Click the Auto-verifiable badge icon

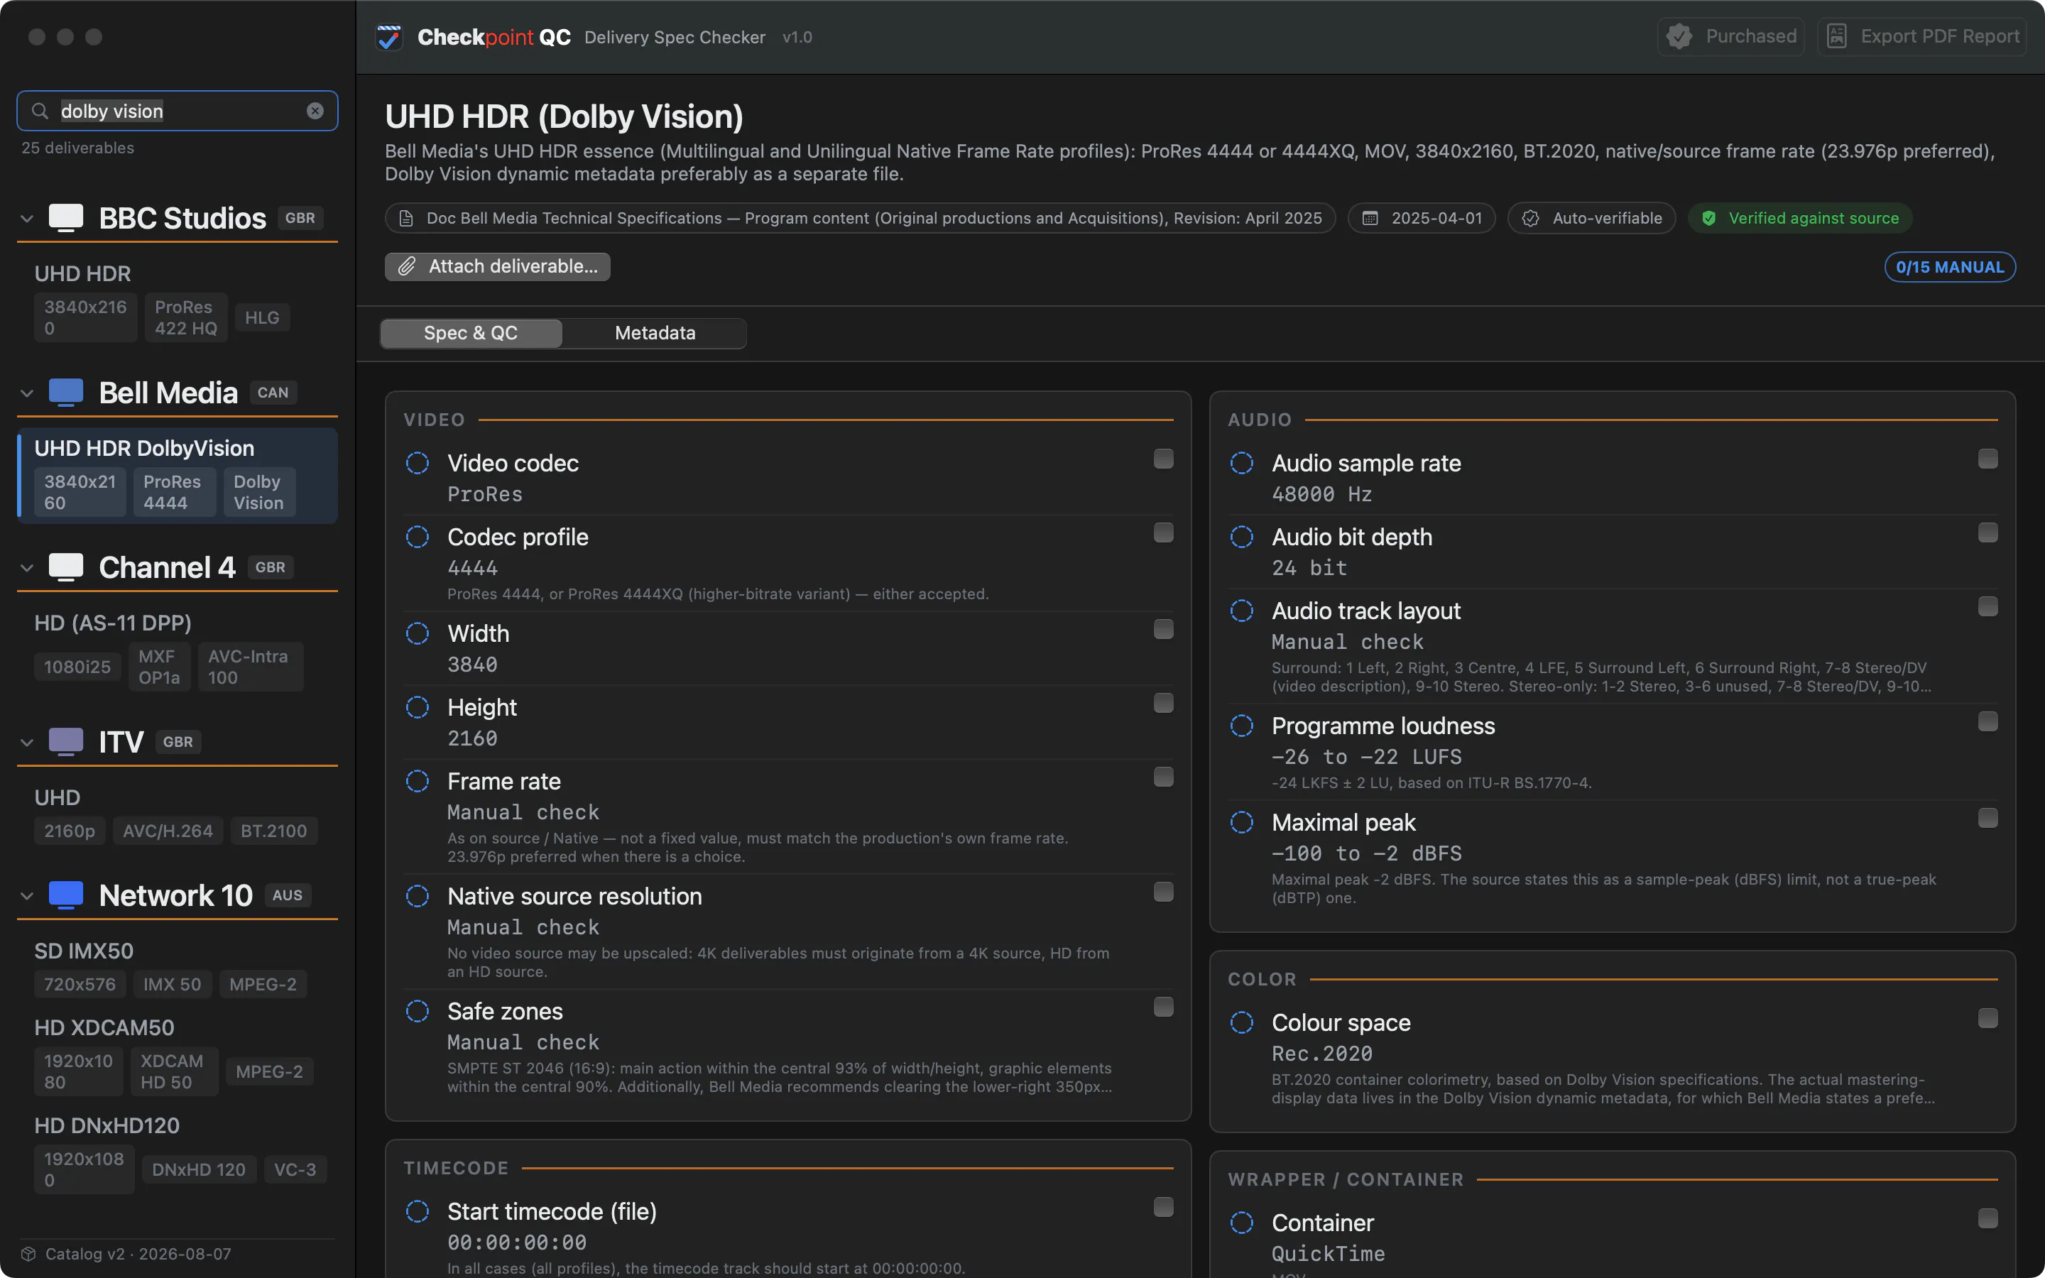[x=1530, y=218]
